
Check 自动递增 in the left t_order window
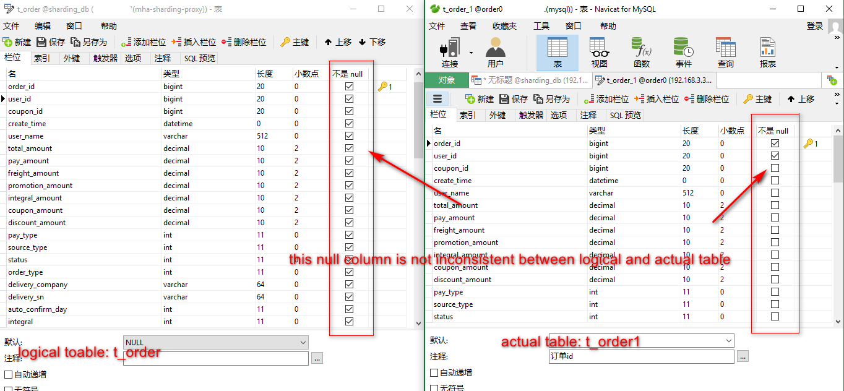click(x=8, y=374)
